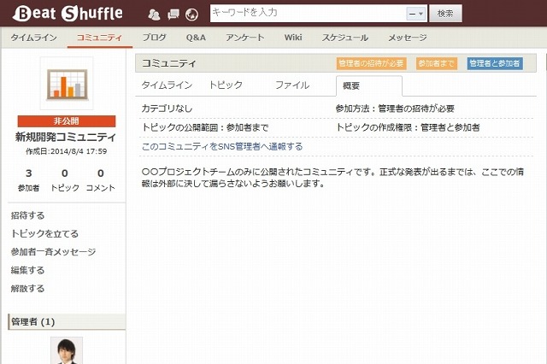Select the 概要 overview tab
This screenshot has height=364, width=547.
(x=369, y=85)
